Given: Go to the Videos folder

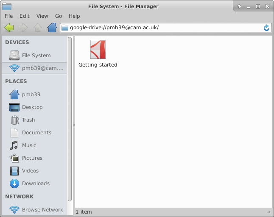Looking at the screenshot, I should [x=30, y=171].
